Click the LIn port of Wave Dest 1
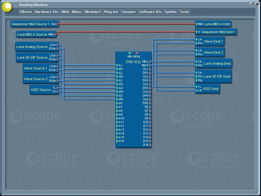261x196 pixels. point(196,39)
